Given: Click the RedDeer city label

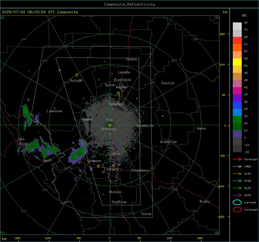Looking at the screenshot, I should 122,87.
